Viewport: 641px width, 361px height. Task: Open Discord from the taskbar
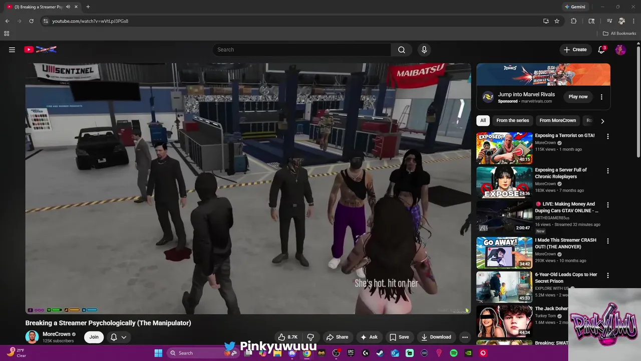(x=292, y=353)
